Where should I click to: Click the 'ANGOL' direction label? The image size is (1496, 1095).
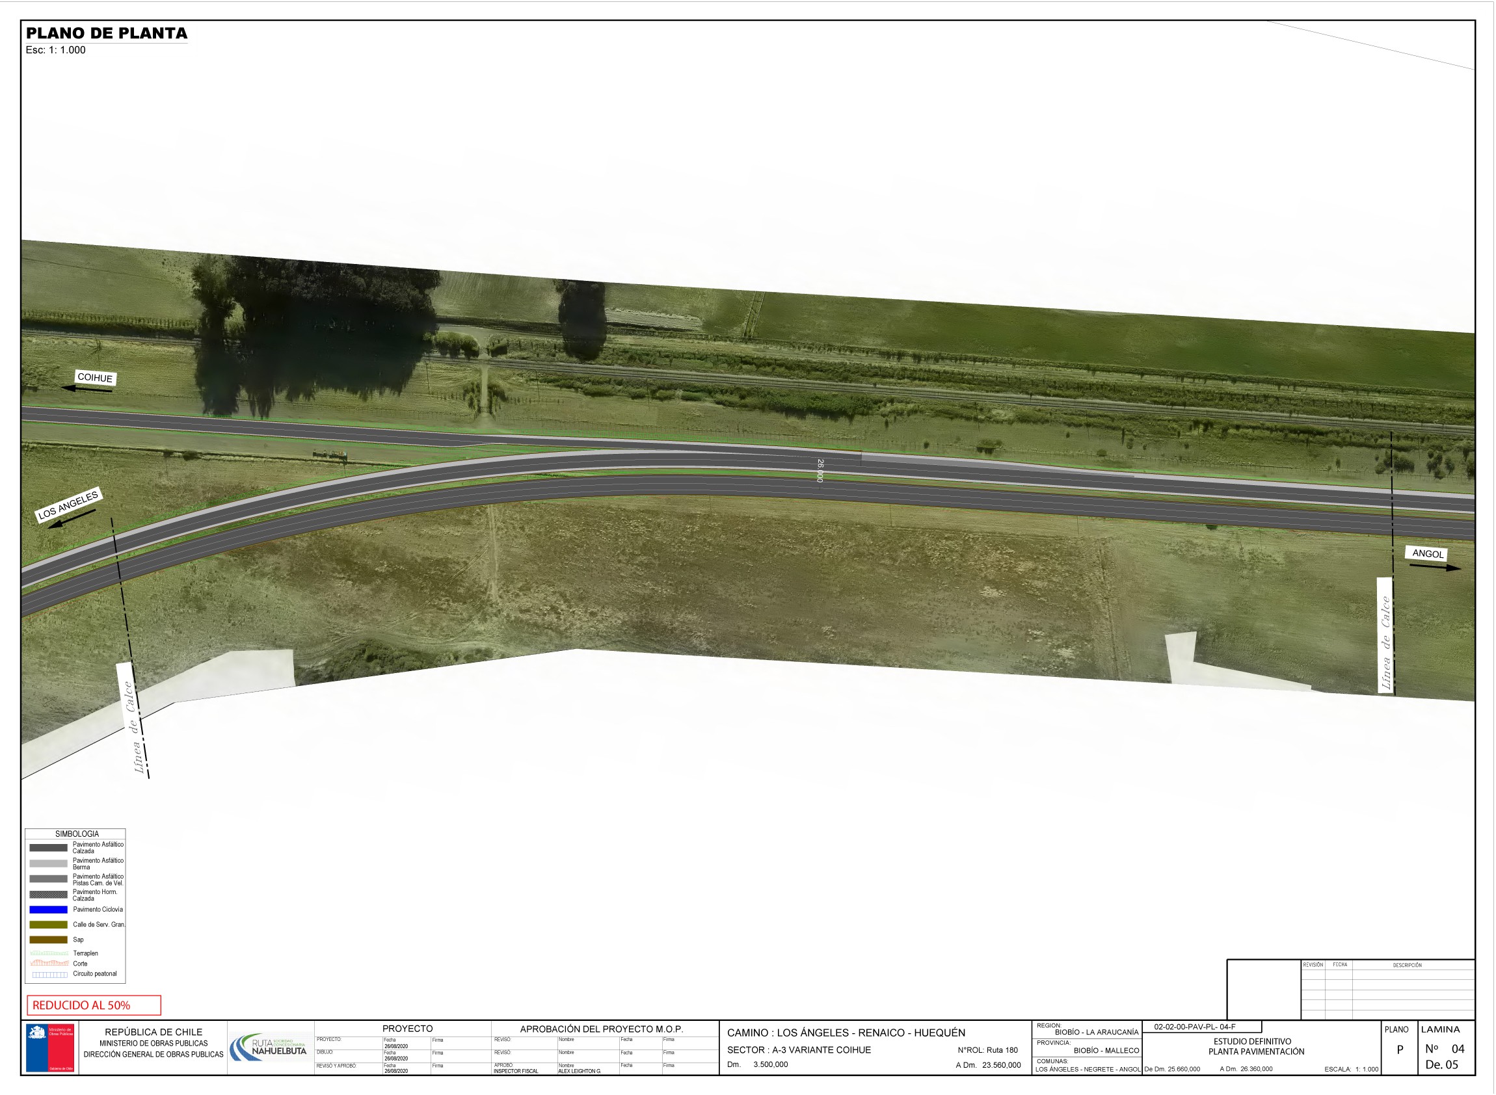point(1427,553)
